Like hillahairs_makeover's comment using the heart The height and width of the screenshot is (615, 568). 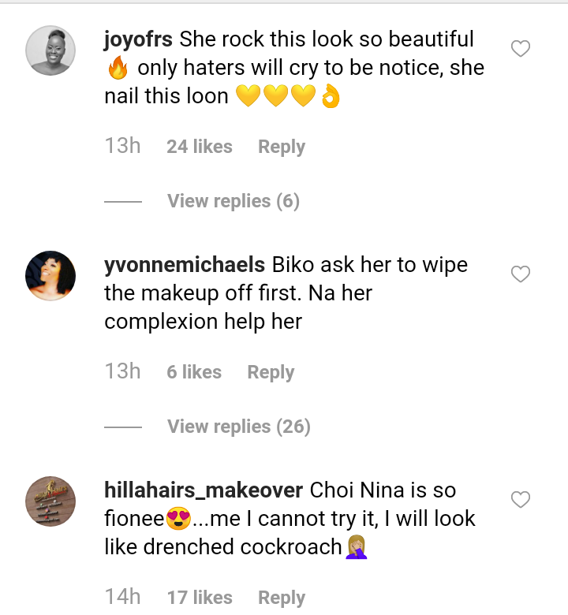click(x=521, y=500)
